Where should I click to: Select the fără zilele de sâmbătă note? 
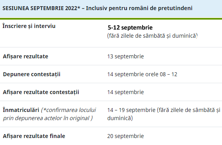(152, 36)
